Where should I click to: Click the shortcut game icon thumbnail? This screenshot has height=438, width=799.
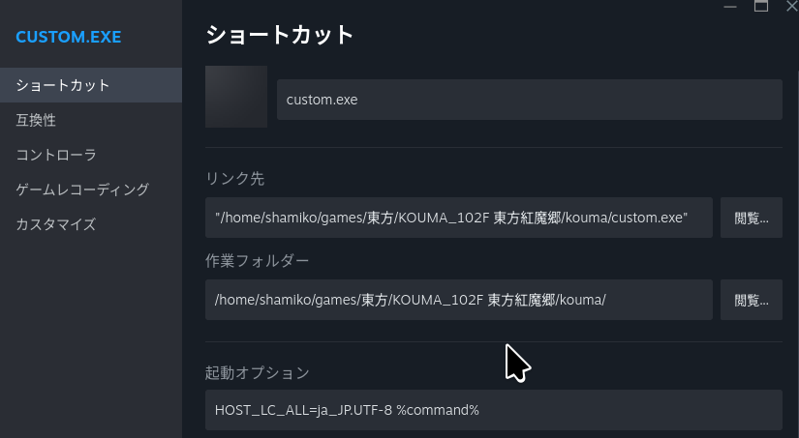pyautogui.click(x=236, y=97)
